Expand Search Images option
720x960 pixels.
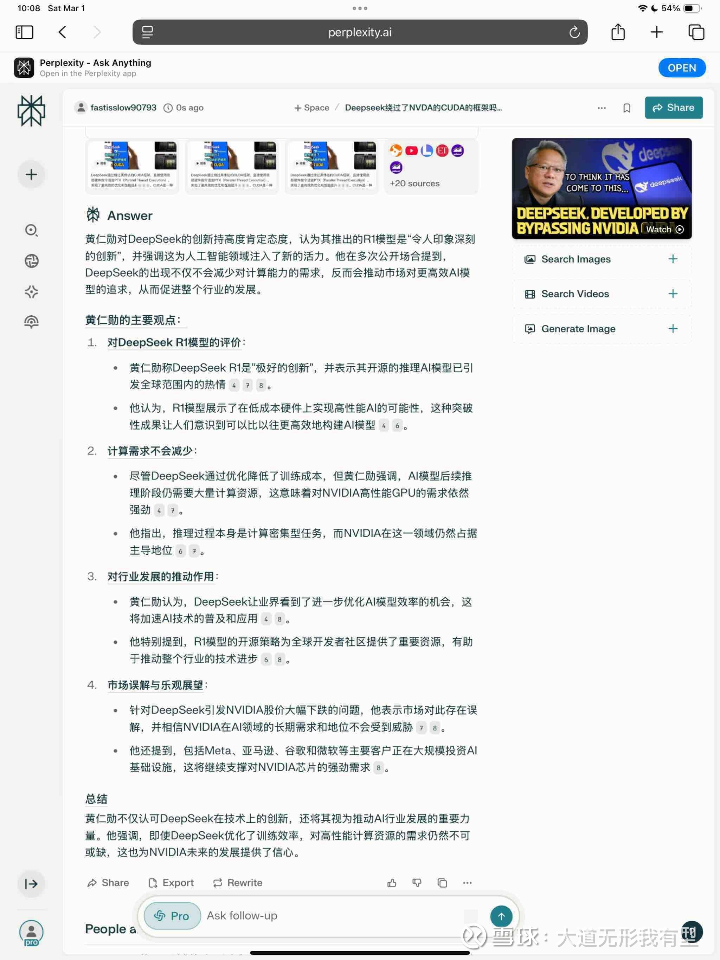click(602, 259)
